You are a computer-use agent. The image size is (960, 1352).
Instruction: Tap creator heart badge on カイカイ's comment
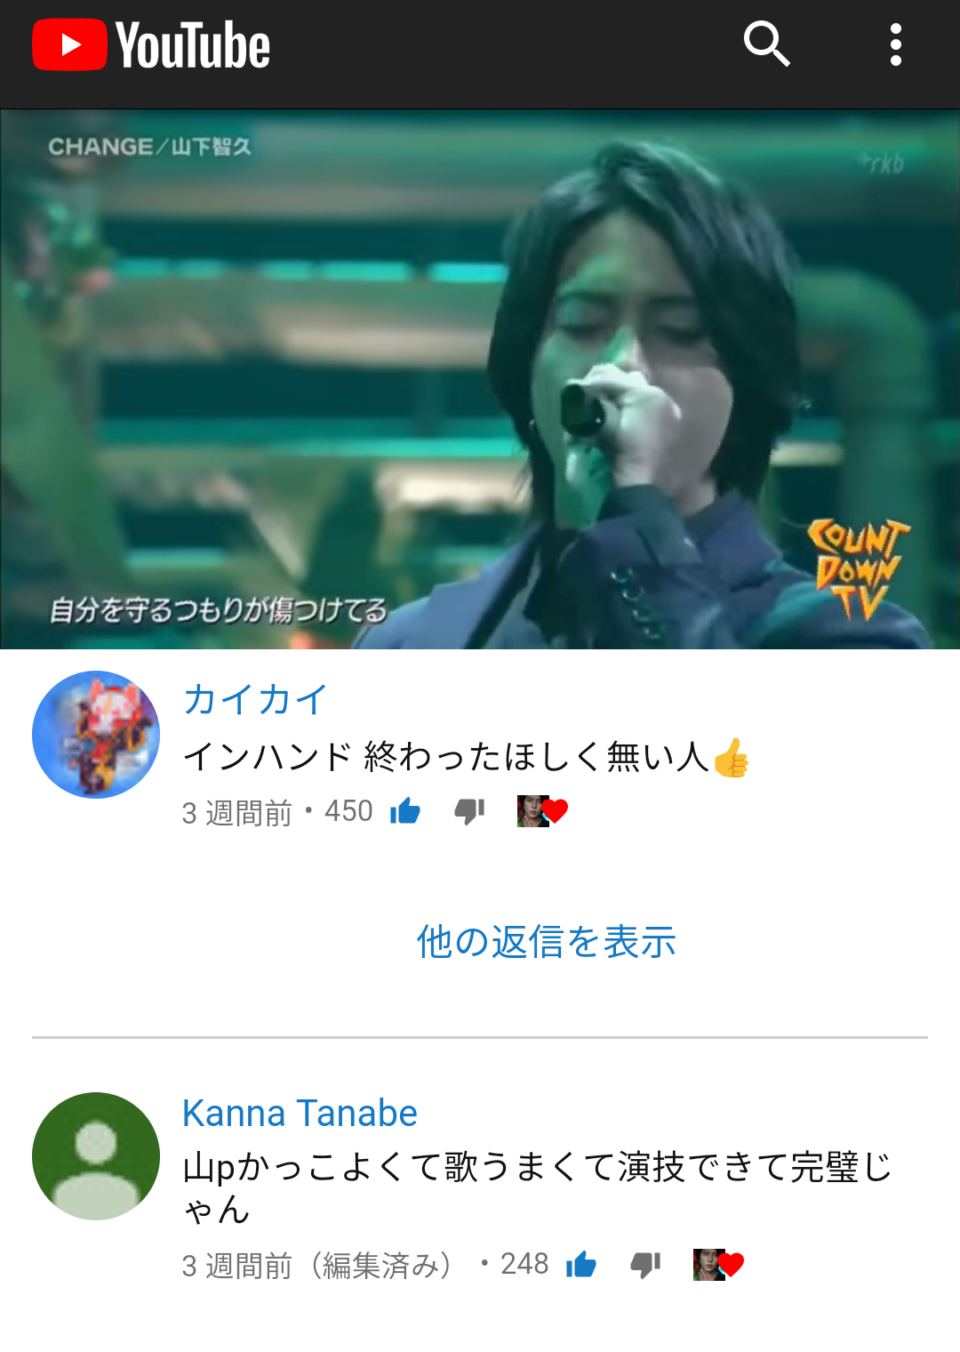pos(542,811)
